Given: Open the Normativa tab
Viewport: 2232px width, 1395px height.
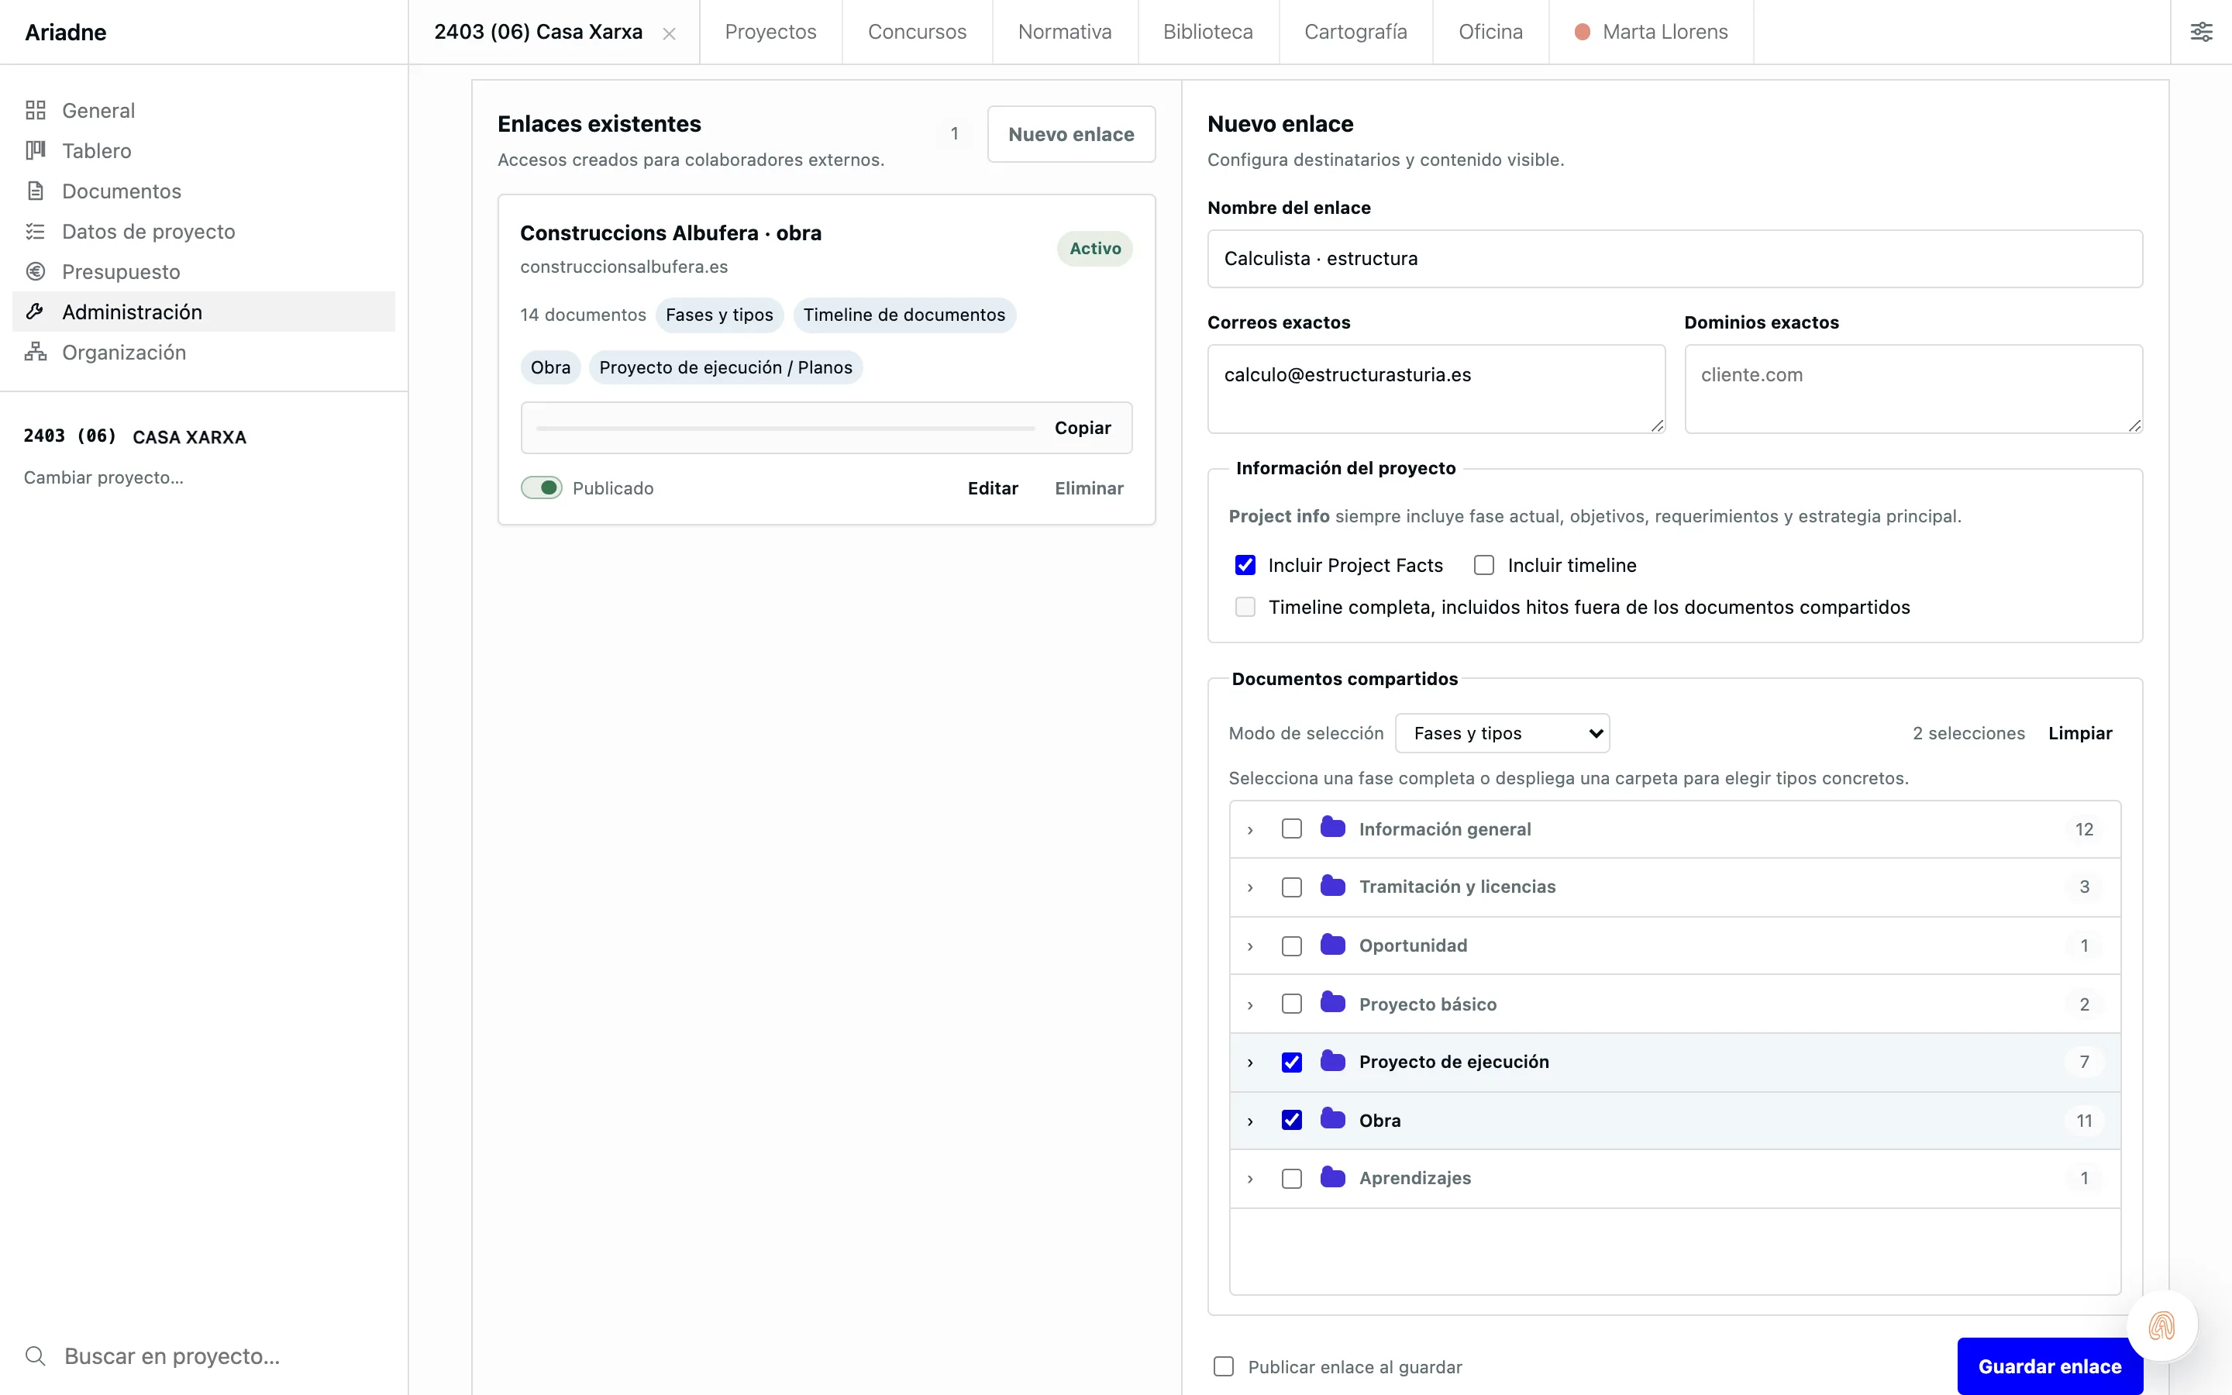Looking at the screenshot, I should tap(1064, 33).
